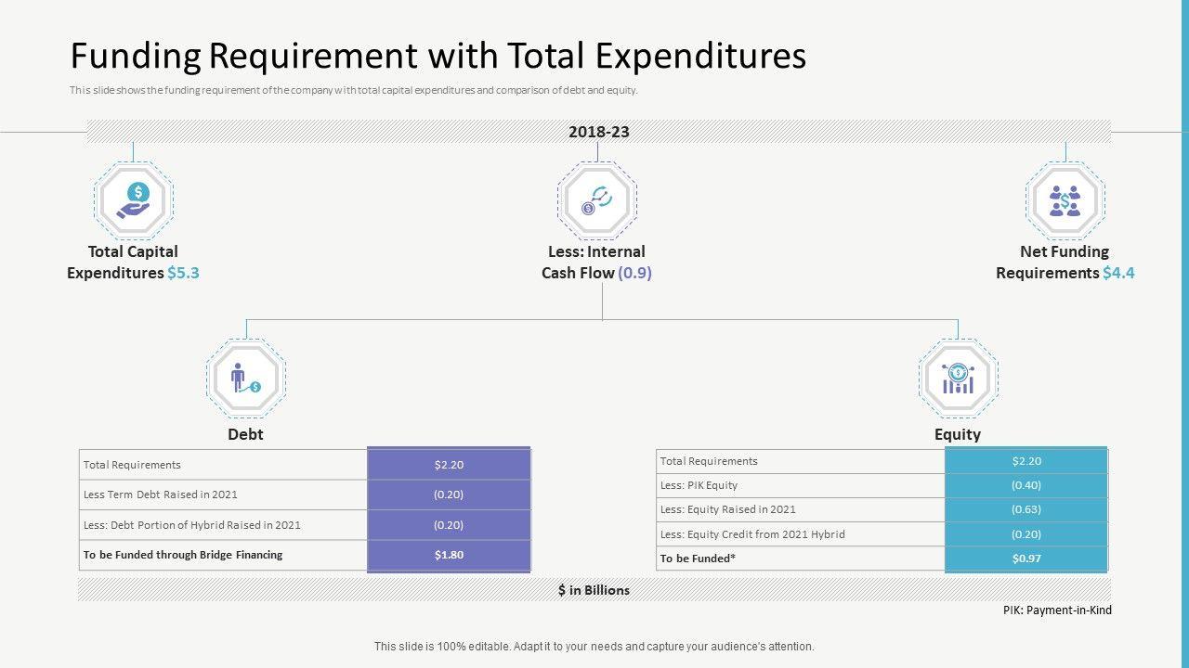Click the internal cash flow cycle icon
The image size is (1189, 668).
click(597, 200)
